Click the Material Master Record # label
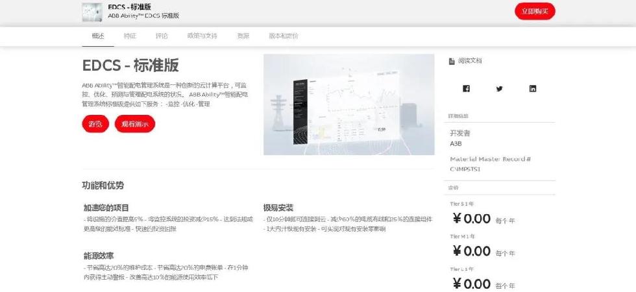636x292 pixels. (x=491, y=159)
